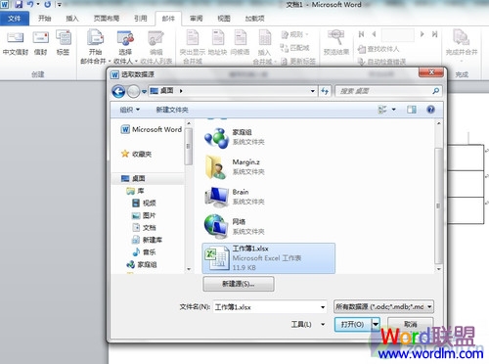Switch to the Home (开始) tab
Screen dimensions: 489x364
[45, 19]
